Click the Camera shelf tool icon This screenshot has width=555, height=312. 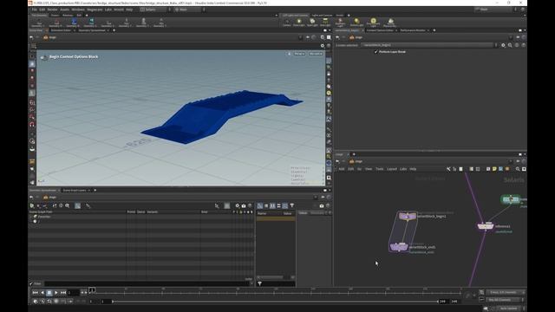tap(287, 23)
